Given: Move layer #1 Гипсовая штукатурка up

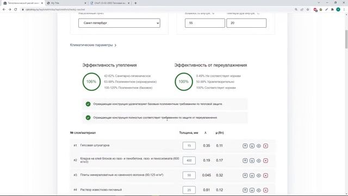Looking at the screenshot, I should (x=245, y=146).
